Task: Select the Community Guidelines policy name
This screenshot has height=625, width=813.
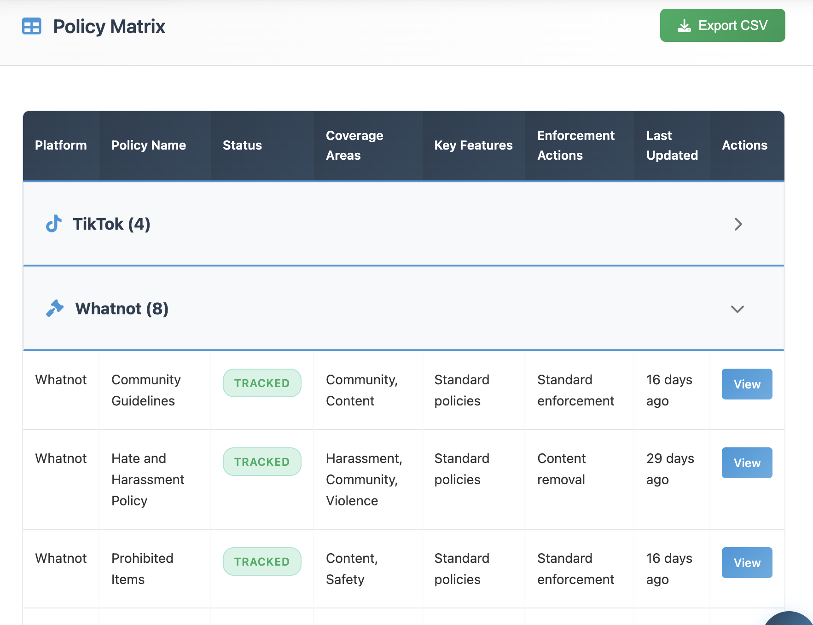Action: pyautogui.click(x=146, y=390)
